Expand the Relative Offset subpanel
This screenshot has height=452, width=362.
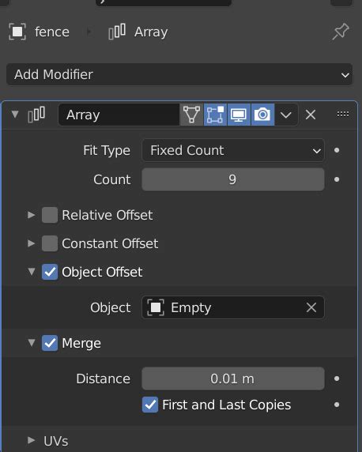[x=31, y=215]
